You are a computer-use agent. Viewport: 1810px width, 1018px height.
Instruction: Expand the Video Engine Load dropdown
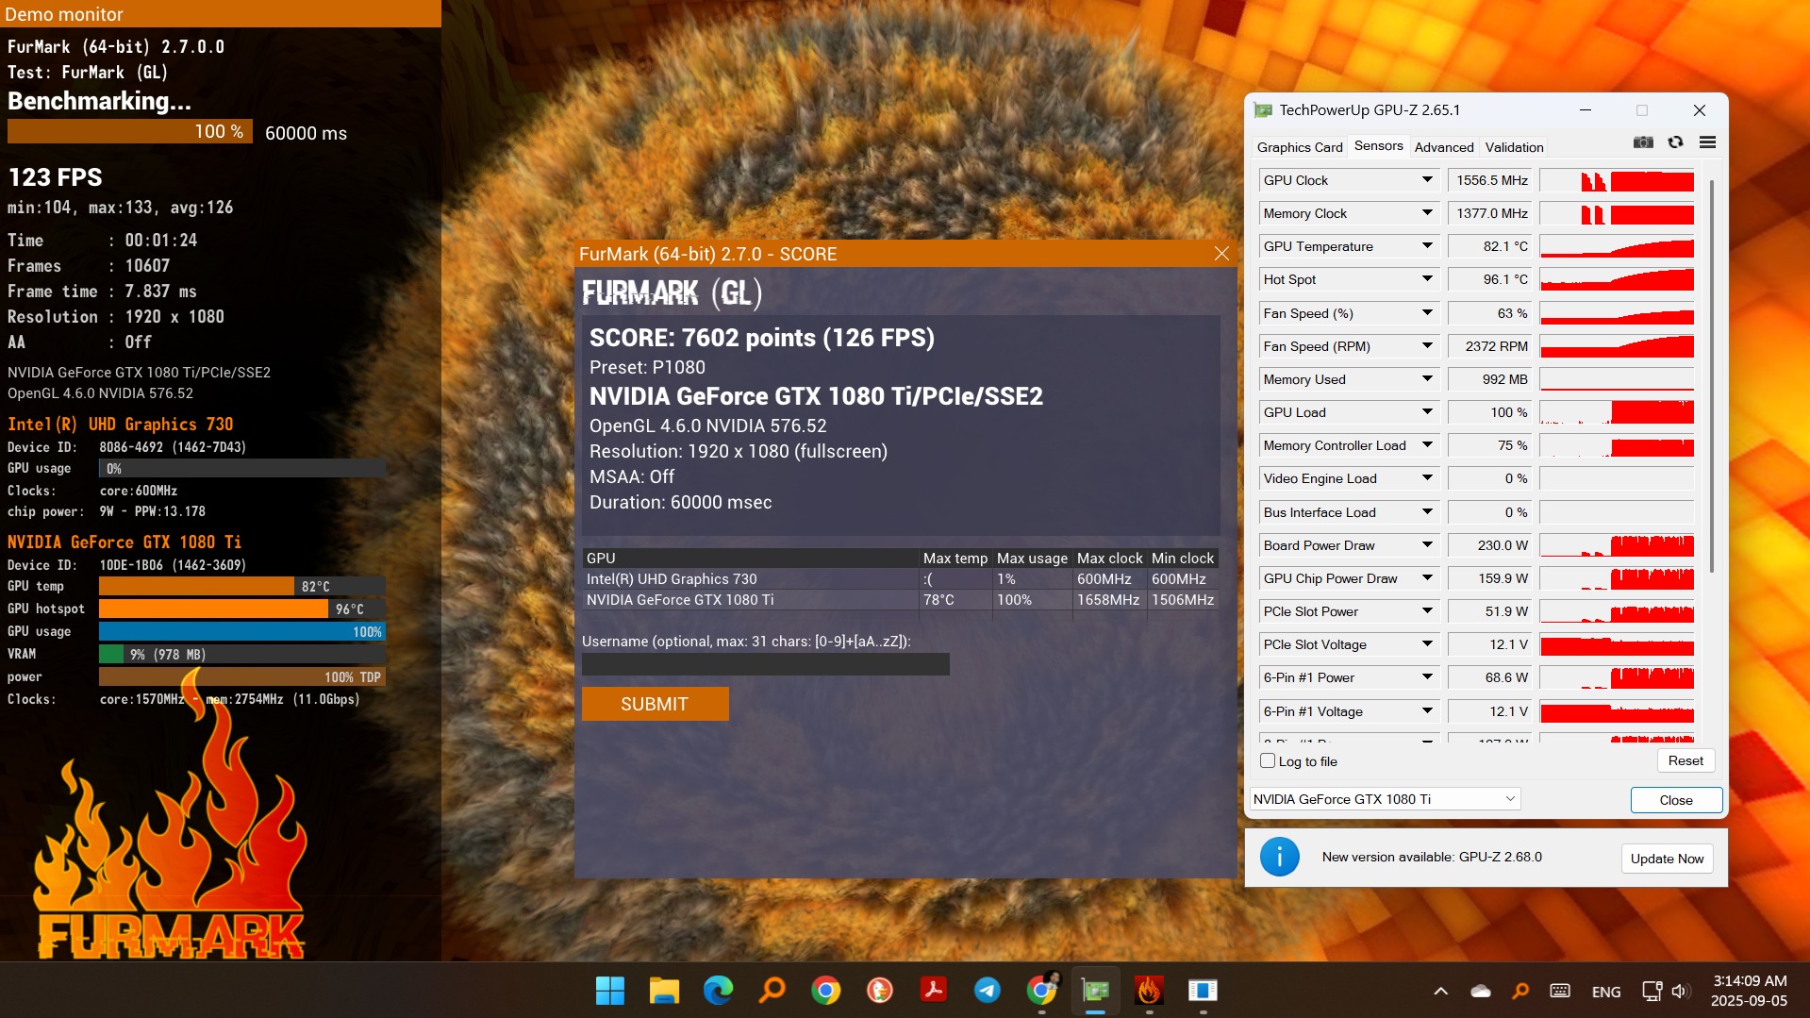point(1427,478)
